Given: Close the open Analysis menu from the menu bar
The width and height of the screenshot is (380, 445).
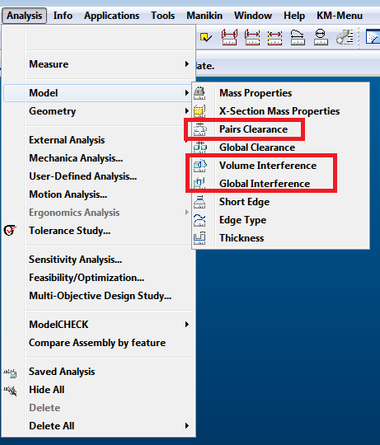Looking at the screenshot, I should tap(25, 16).
